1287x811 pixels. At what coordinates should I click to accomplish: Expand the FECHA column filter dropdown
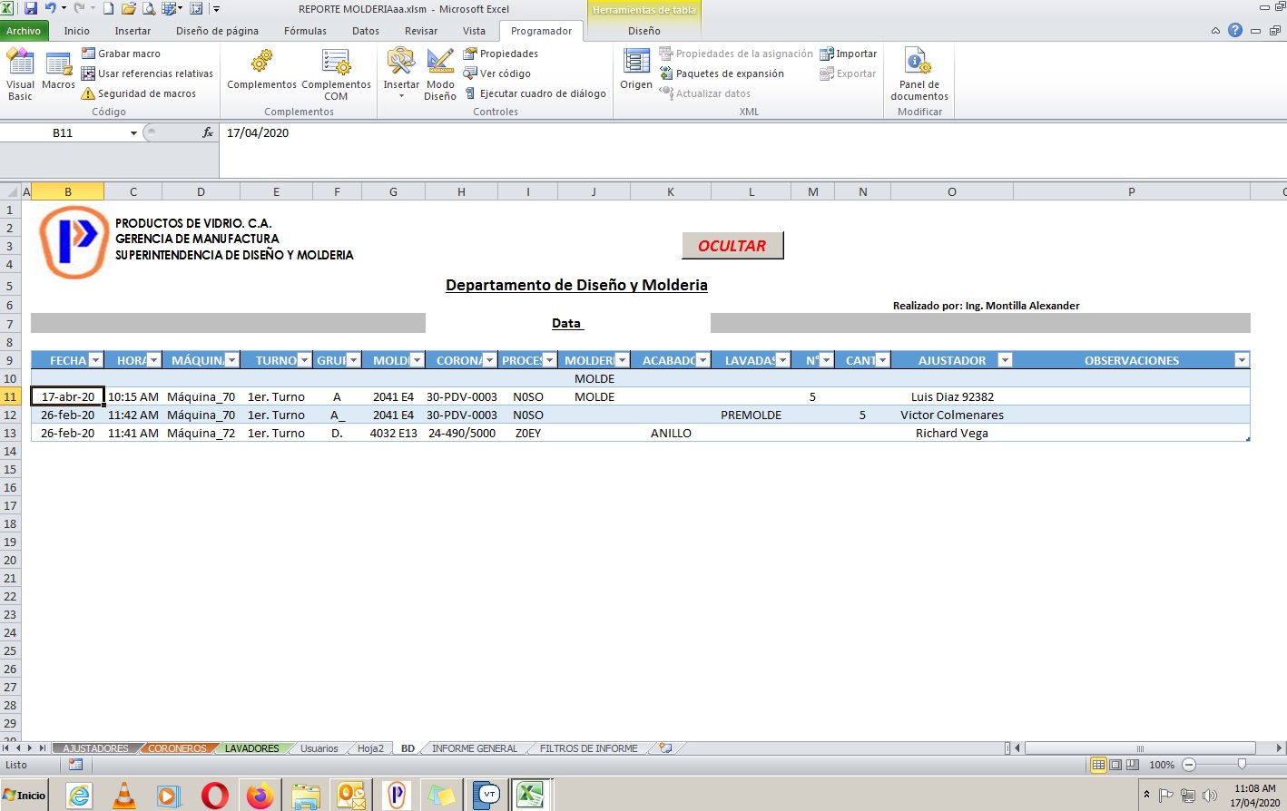[95, 360]
